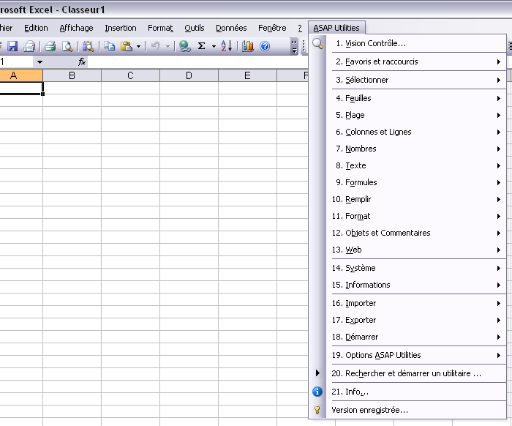Open the Name Box dropdown arrow
Viewport: 512px width, 426px height.
[39, 62]
